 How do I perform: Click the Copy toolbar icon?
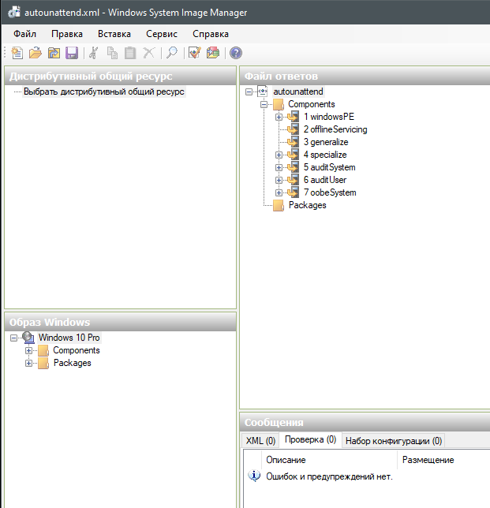[112, 53]
